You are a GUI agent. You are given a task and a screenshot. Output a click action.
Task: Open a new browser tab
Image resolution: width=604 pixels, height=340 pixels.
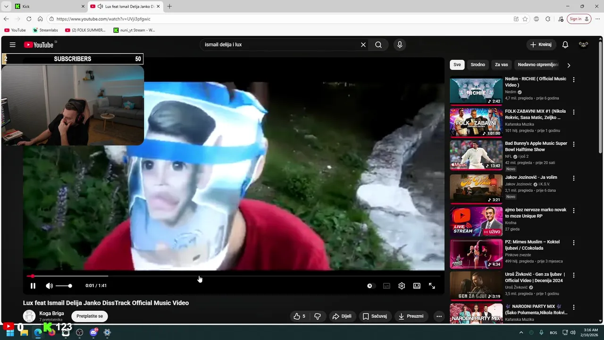(169, 7)
